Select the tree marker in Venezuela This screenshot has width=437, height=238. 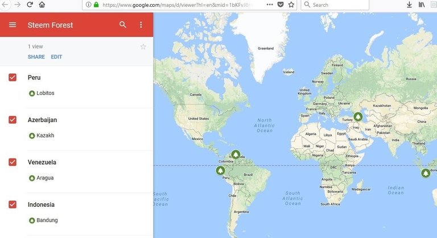[x=236, y=154]
